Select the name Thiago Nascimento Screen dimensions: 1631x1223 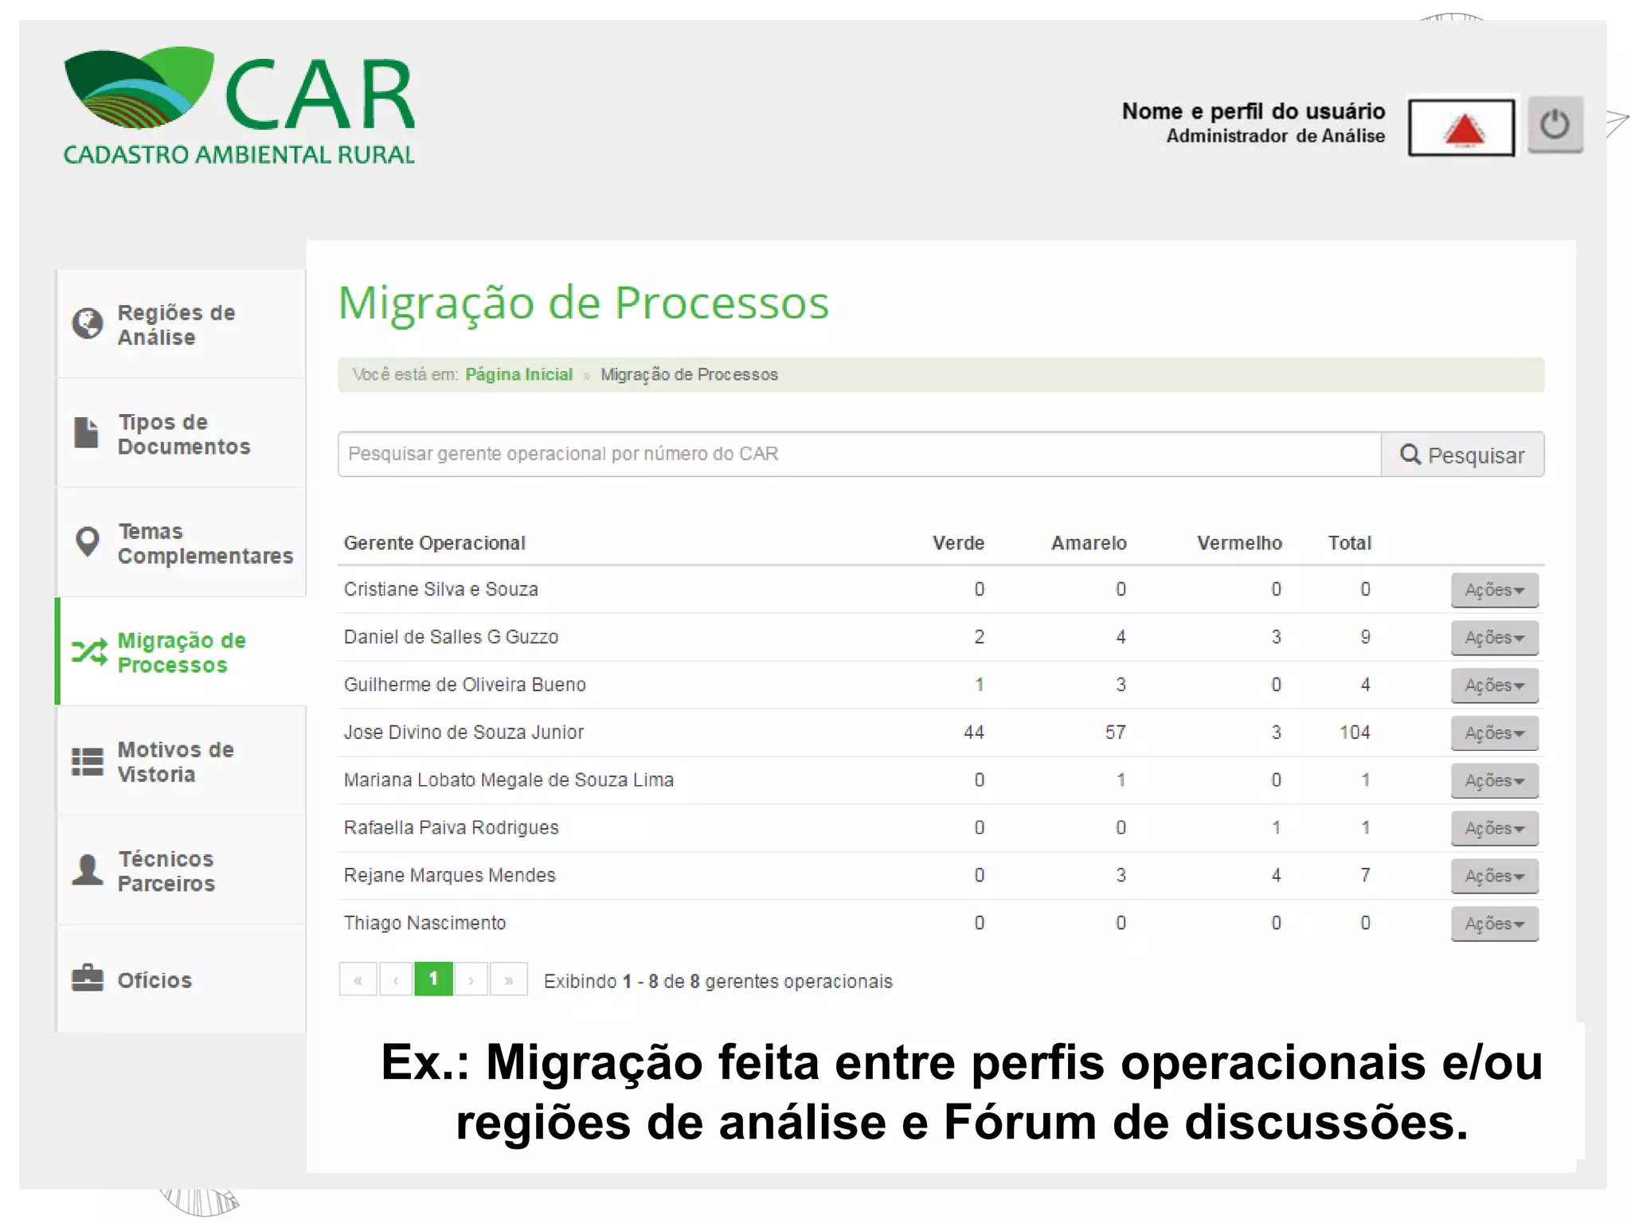pos(425,923)
